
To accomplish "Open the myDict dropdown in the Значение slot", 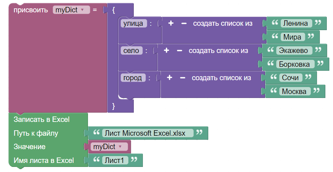I will [109, 147].
